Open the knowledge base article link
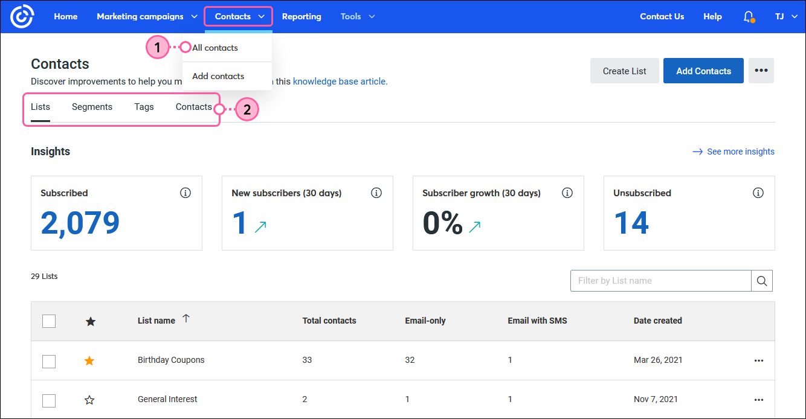Image resolution: width=806 pixels, height=419 pixels. [340, 82]
